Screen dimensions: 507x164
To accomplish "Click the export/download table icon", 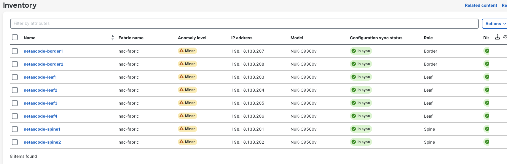I will pyautogui.click(x=498, y=37).
